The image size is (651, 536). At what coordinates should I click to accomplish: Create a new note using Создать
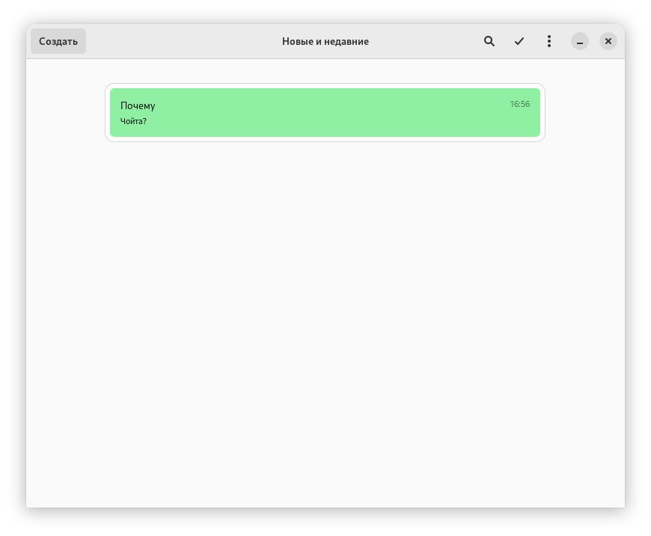click(x=58, y=41)
